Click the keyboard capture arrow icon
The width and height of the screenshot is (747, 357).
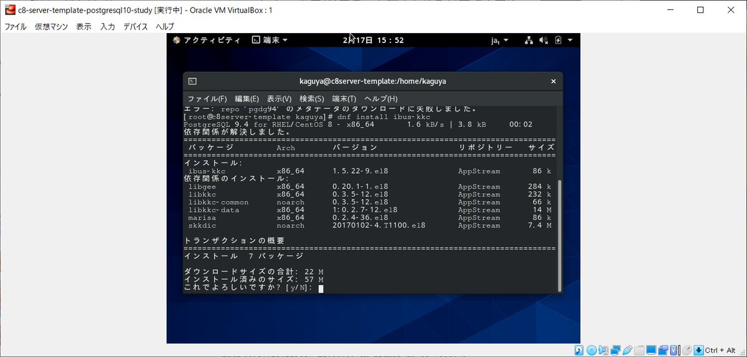point(698,350)
